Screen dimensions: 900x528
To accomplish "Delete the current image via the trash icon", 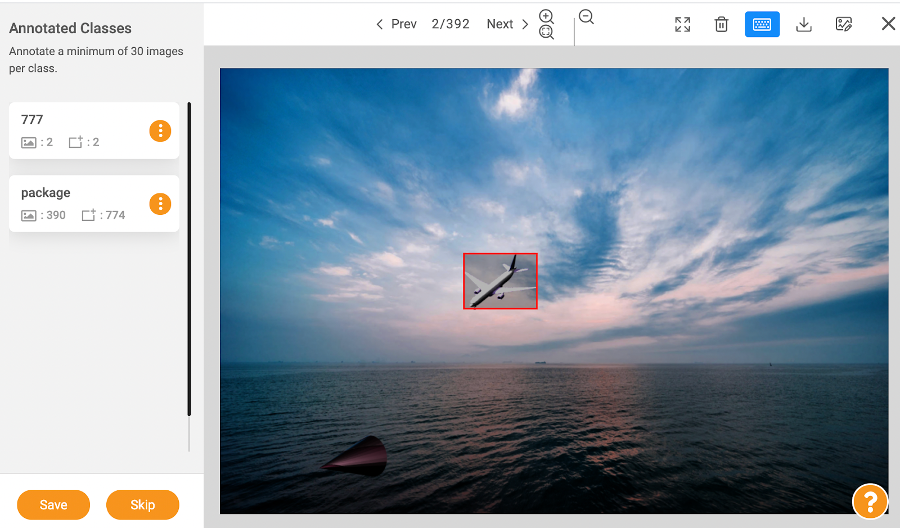I will point(721,24).
